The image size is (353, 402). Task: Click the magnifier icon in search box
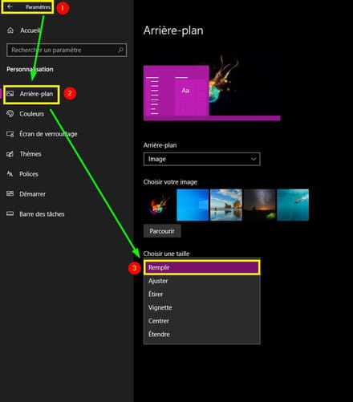click(x=120, y=50)
